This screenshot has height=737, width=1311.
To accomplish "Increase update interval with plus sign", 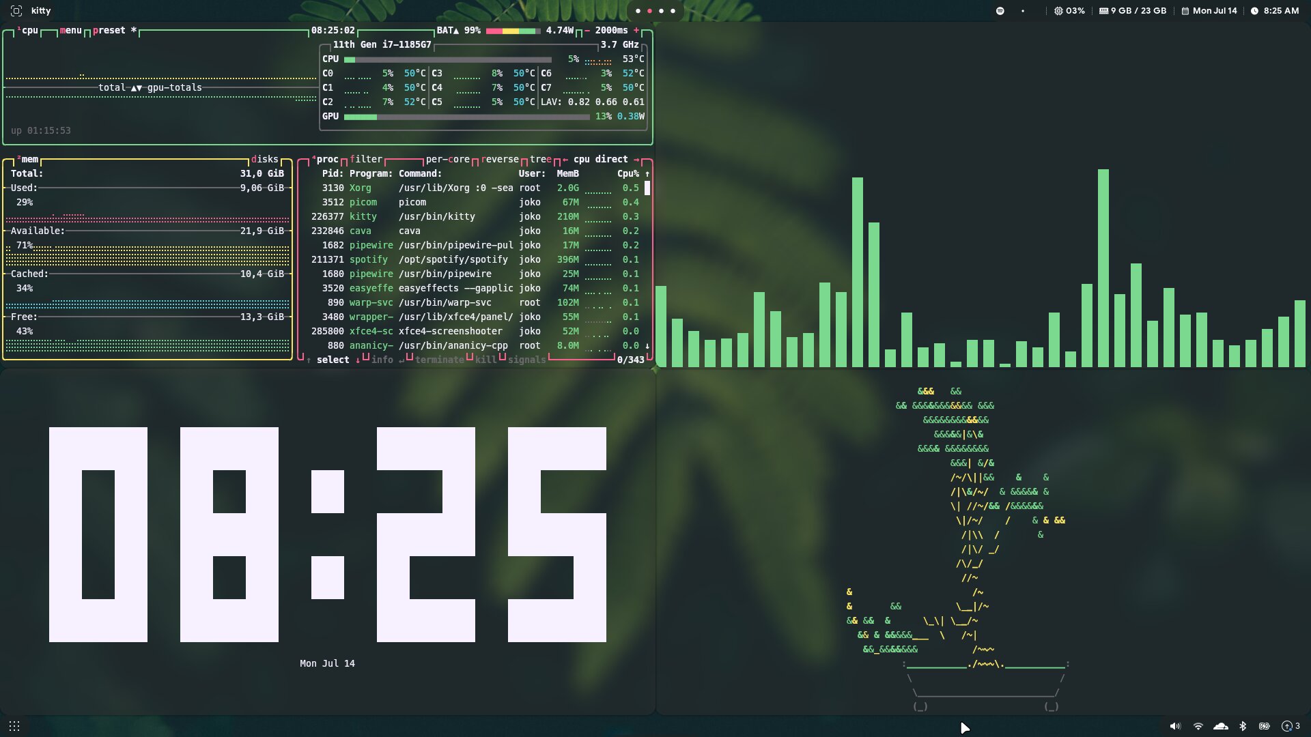I will [x=636, y=30].
